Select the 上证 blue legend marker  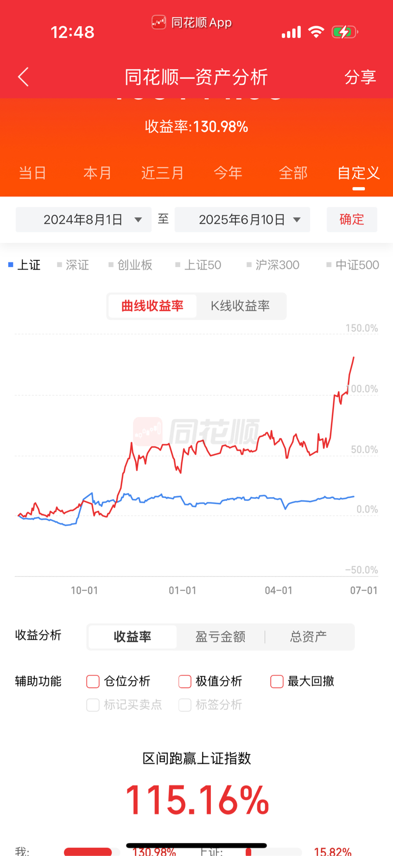pyautogui.click(x=11, y=265)
